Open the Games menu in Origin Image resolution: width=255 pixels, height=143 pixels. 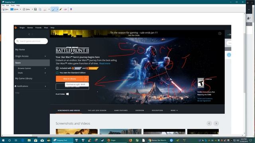click(x=30, y=28)
